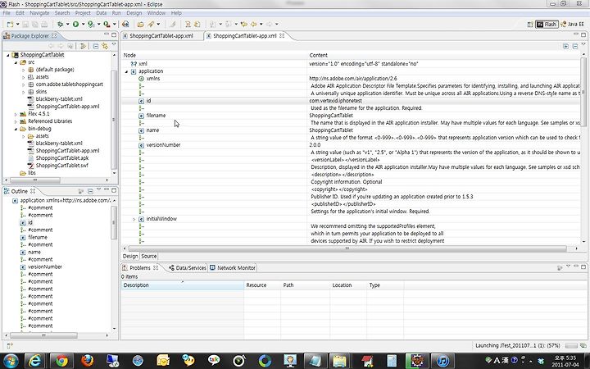Collapse the bin-debug folder
The image size is (590, 369).
[x=16, y=129]
